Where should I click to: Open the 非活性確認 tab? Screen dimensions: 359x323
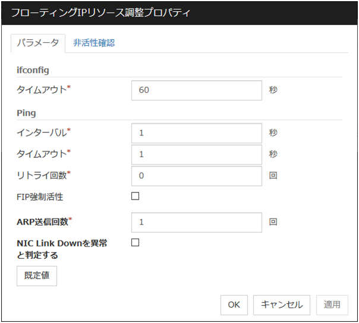coord(94,43)
